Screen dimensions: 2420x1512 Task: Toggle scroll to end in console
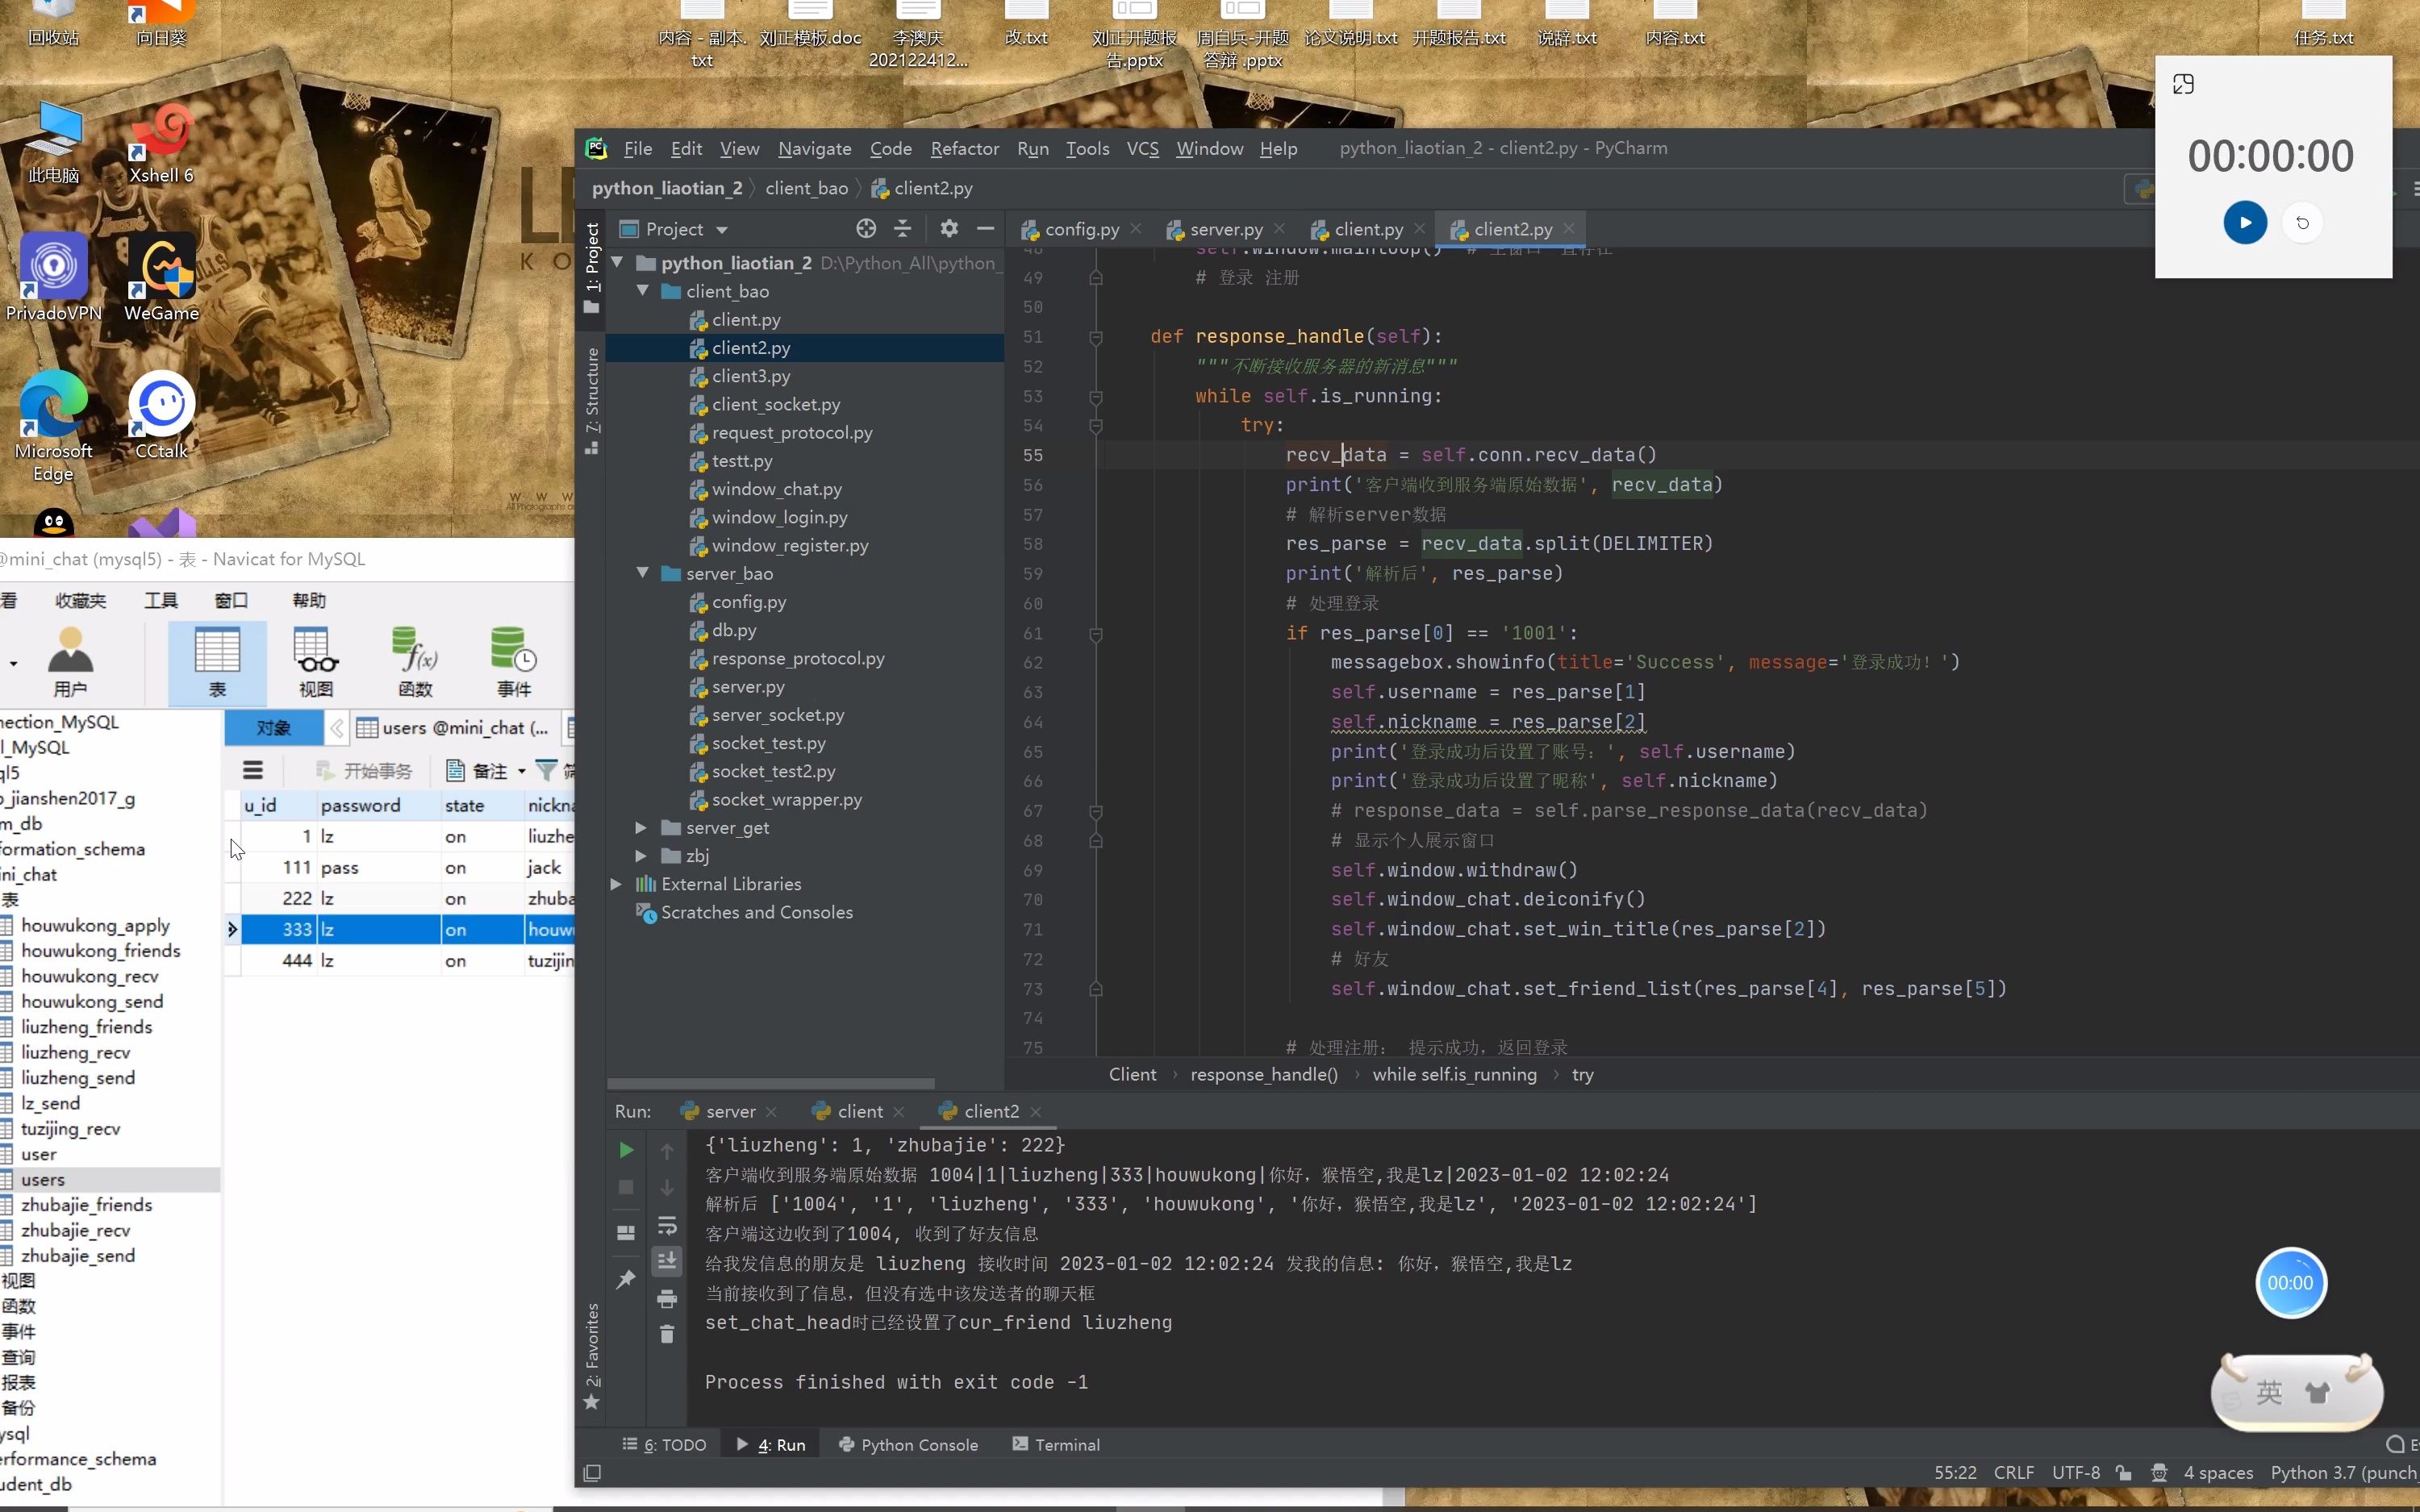[x=667, y=1261]
